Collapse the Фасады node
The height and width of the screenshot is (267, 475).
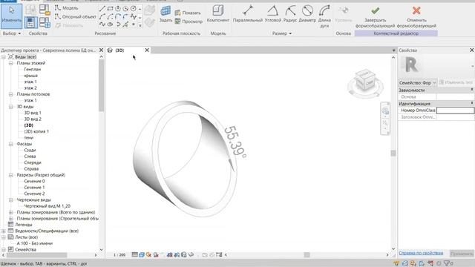pos(11,144)
